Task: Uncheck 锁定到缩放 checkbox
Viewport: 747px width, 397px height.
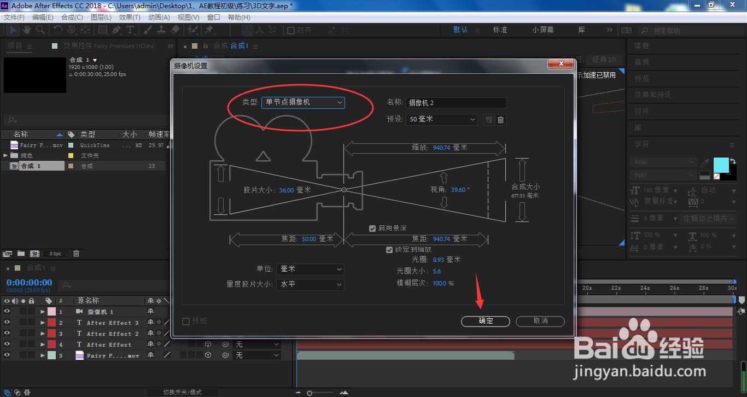Action: (389, 249)
